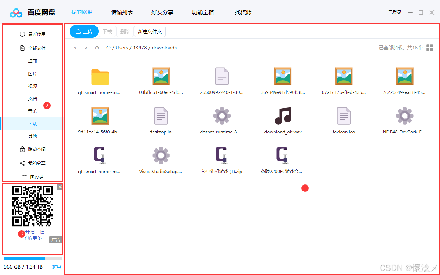Viewport: 440px width, 275px height.
Task: Select the 茶陵2200FC游戏合... archive
Action: (x=283, y=155)
